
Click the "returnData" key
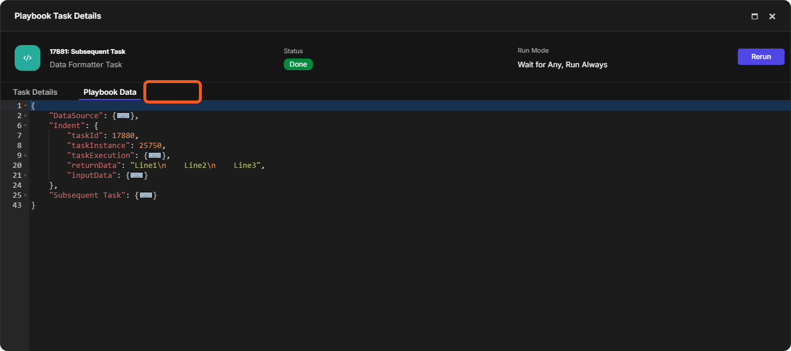[x=94, y=166]
